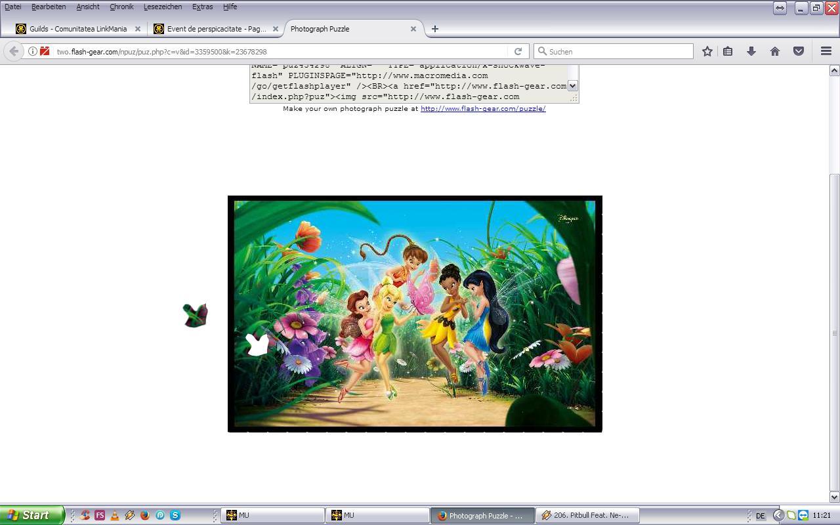This screenshot has height=525, width=840.
Task: Open the TeamViewer tray icon
Action: click(803, 515)
